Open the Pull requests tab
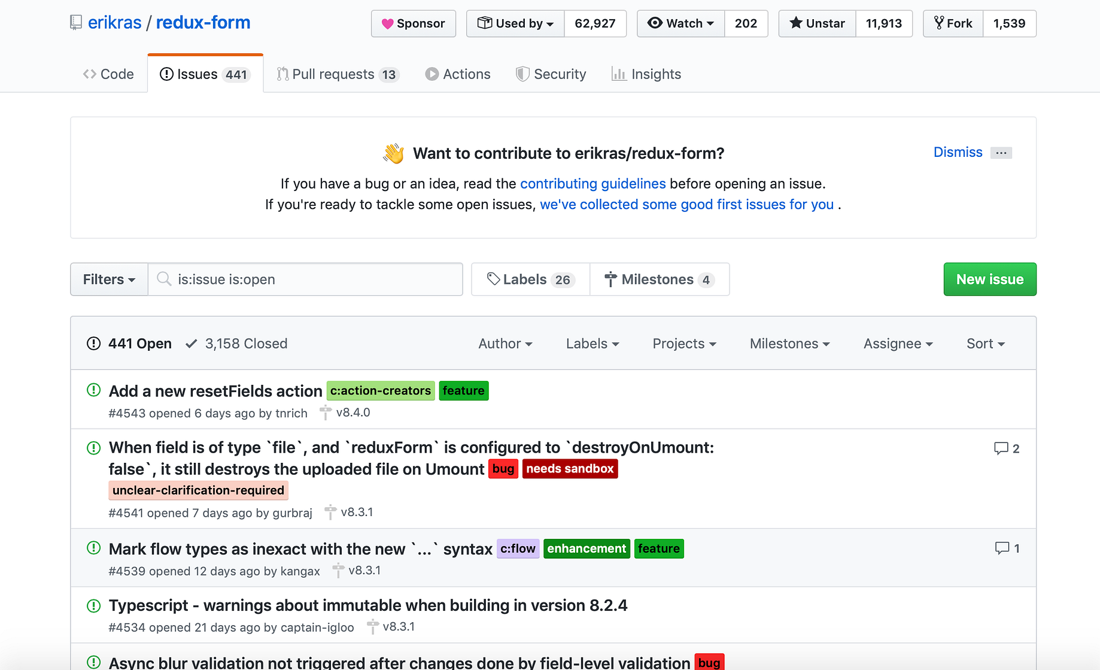Viewport: 1100px width, 670px height. (338, 74)
